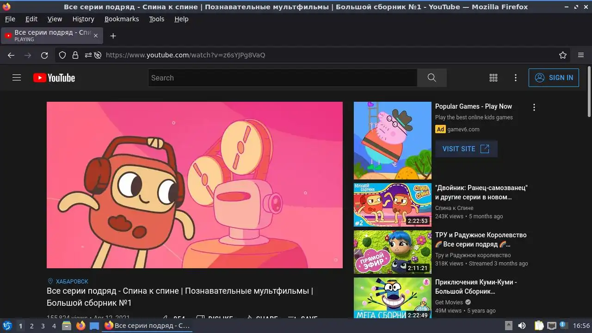The width and height of the screenshot is (592, 333).
Task: Click the SIGN IN button
Action: [x=554, y=78]
